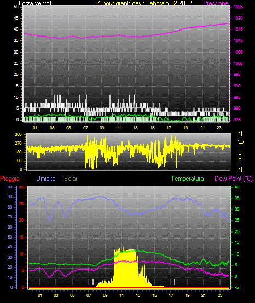This screenshot has height=303, width=255.
Task: Click 1020 on the magenta pressure axis
Action: [238, 18]
